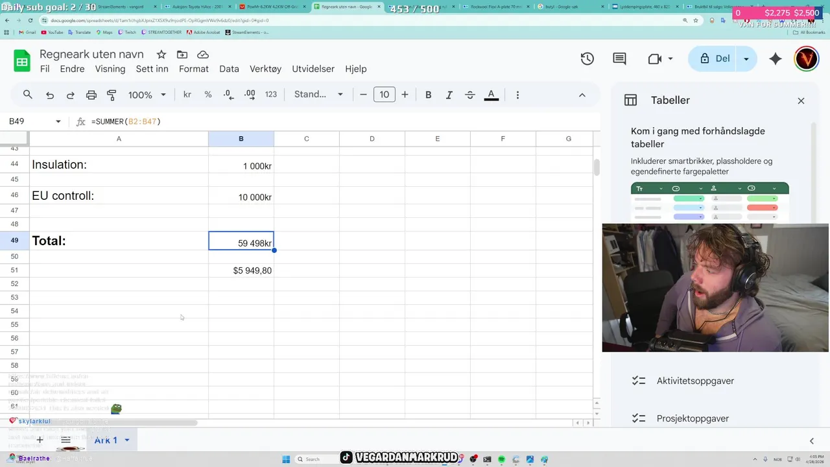
Task: Open the font Stand... dropdown
Action: coord(318,95)
